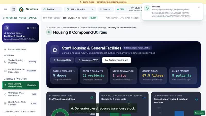Open the apps grid icon

pos(14,9)
